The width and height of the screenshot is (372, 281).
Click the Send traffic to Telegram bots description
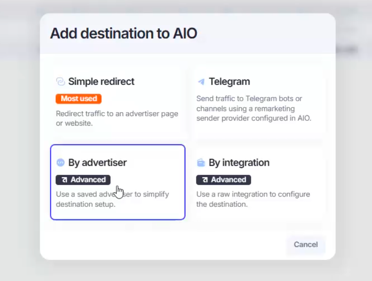[x=254, y=108]
